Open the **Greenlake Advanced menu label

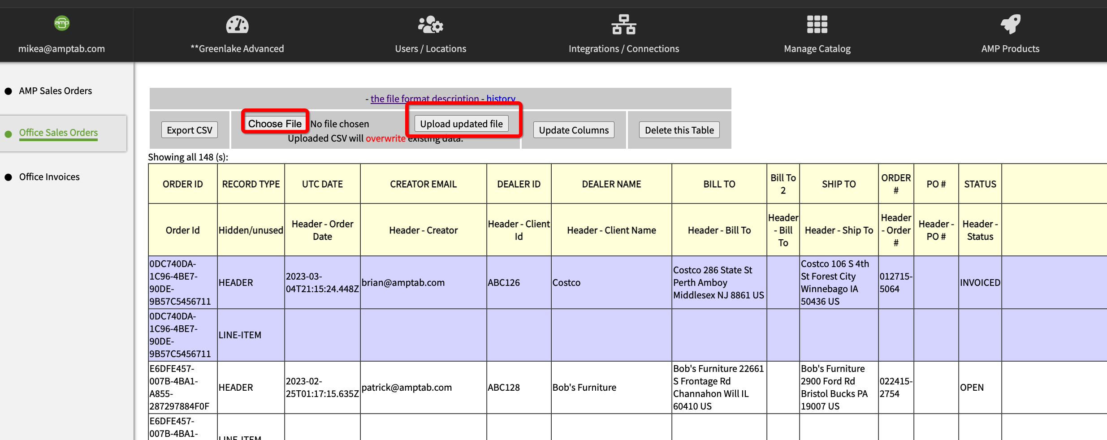click(x=237, y=49)
